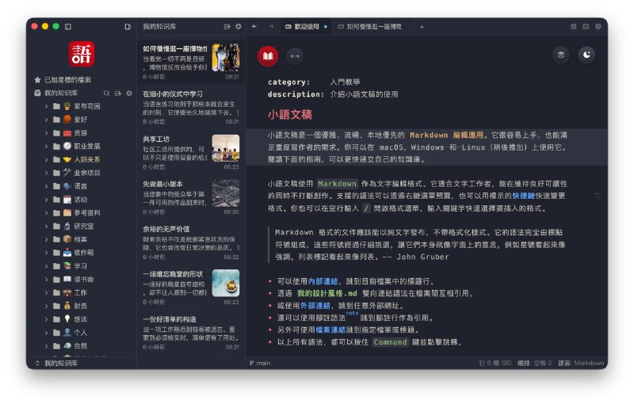Click the round info icon at far top right
The image size is (634, 404).
[598, 27]
